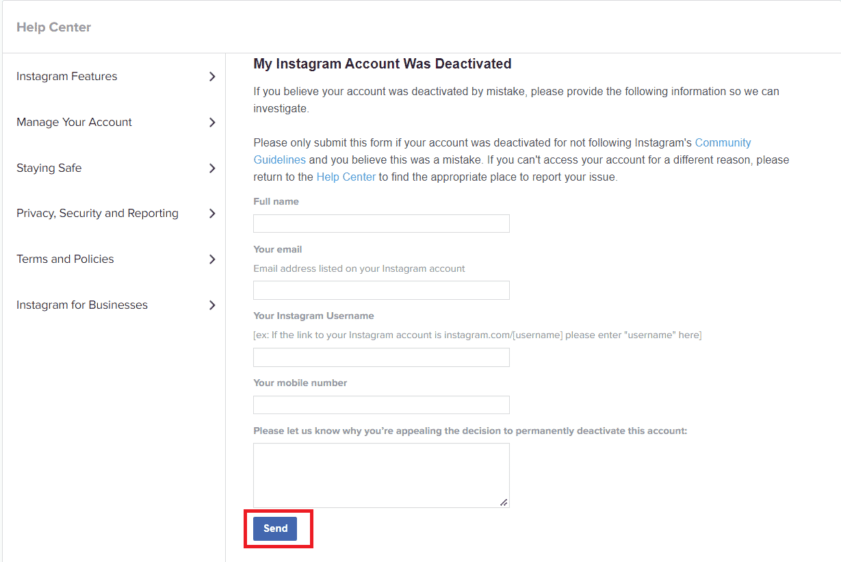Viewport: 841px width, 562px height.
Task: Expand Terms and Policies chevron
Action: tap(212, 259)
